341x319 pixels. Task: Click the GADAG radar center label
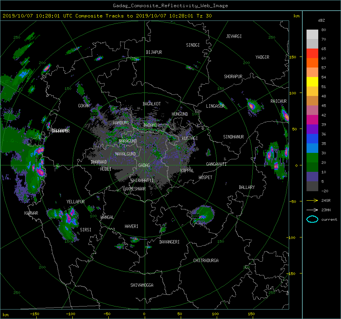144,165
